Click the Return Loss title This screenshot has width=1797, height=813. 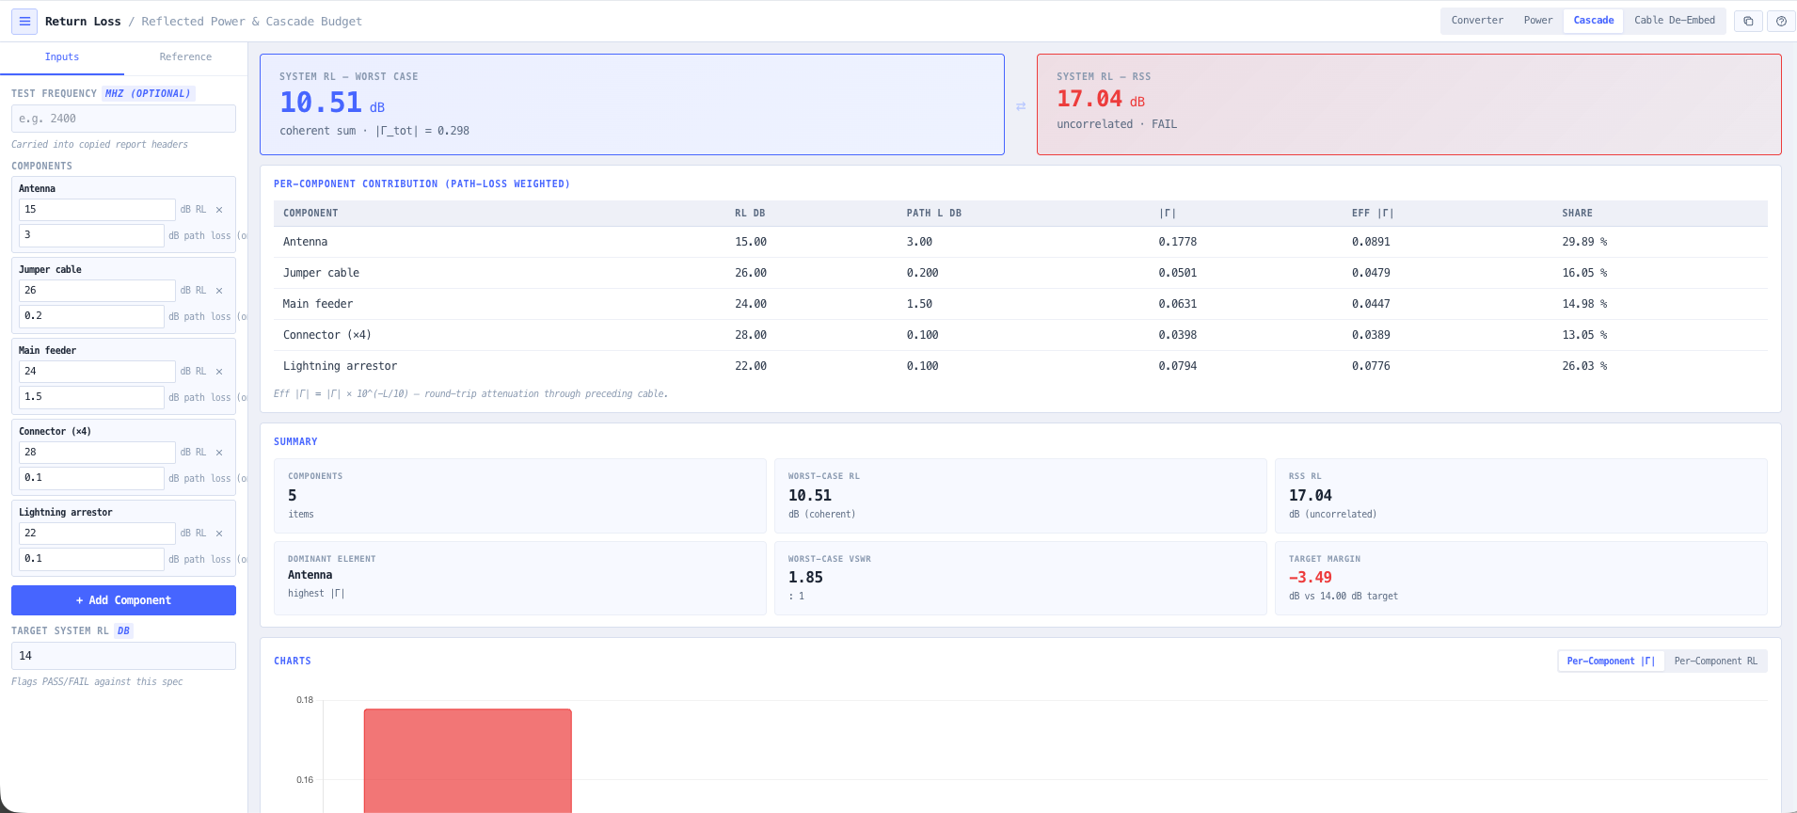pos(83,22)
